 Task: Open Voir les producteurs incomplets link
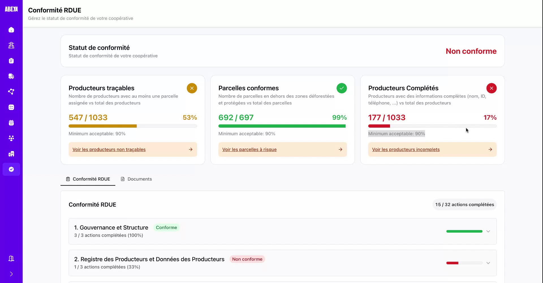[406, 149]
